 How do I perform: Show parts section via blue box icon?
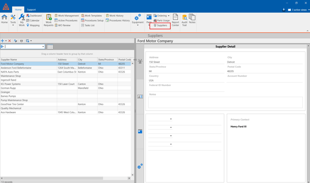[140, 131]
